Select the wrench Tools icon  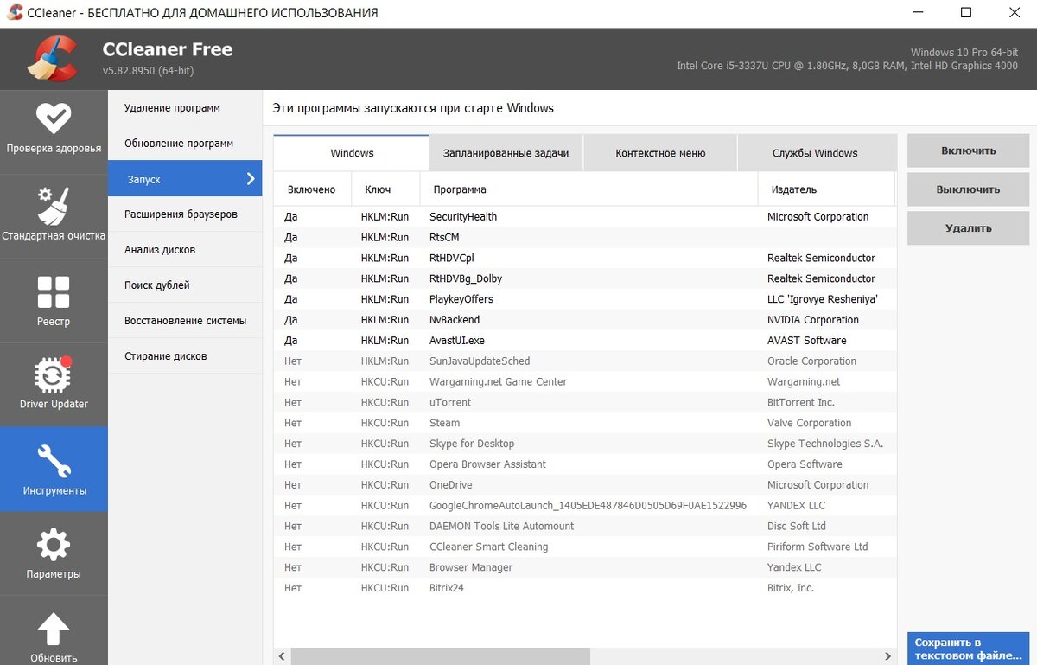54,461
